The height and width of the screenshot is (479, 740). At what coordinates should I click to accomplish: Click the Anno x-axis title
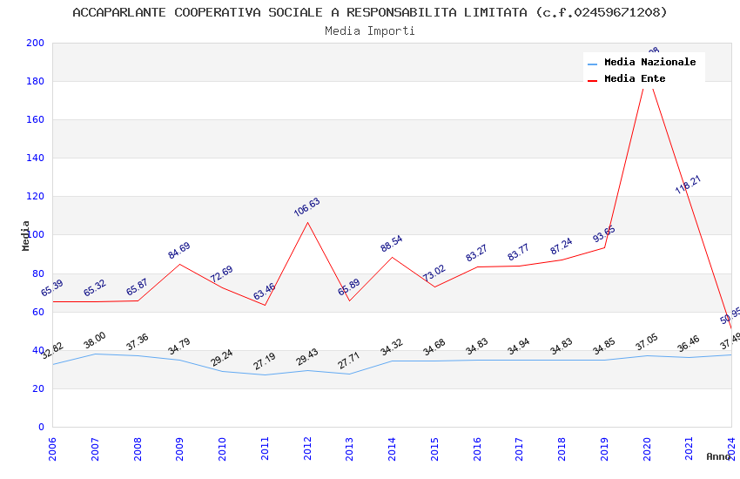click(718, 456)
